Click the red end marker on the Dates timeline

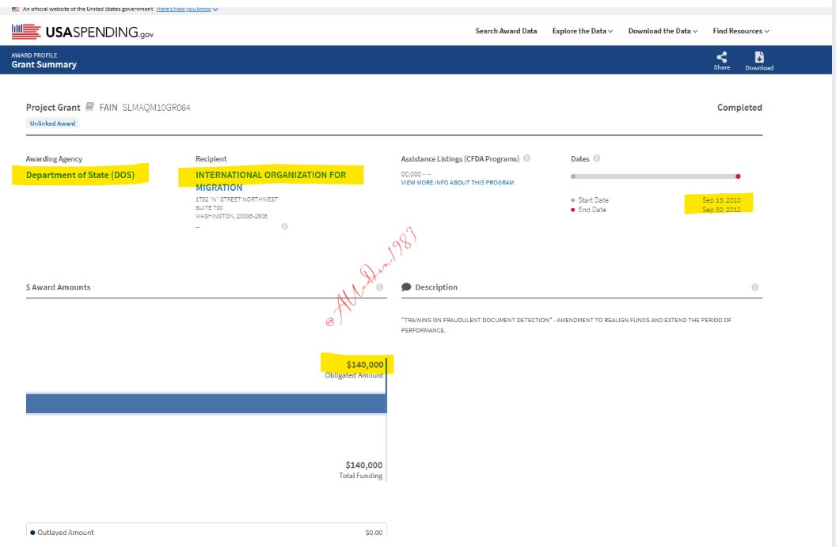pos(738,177)
